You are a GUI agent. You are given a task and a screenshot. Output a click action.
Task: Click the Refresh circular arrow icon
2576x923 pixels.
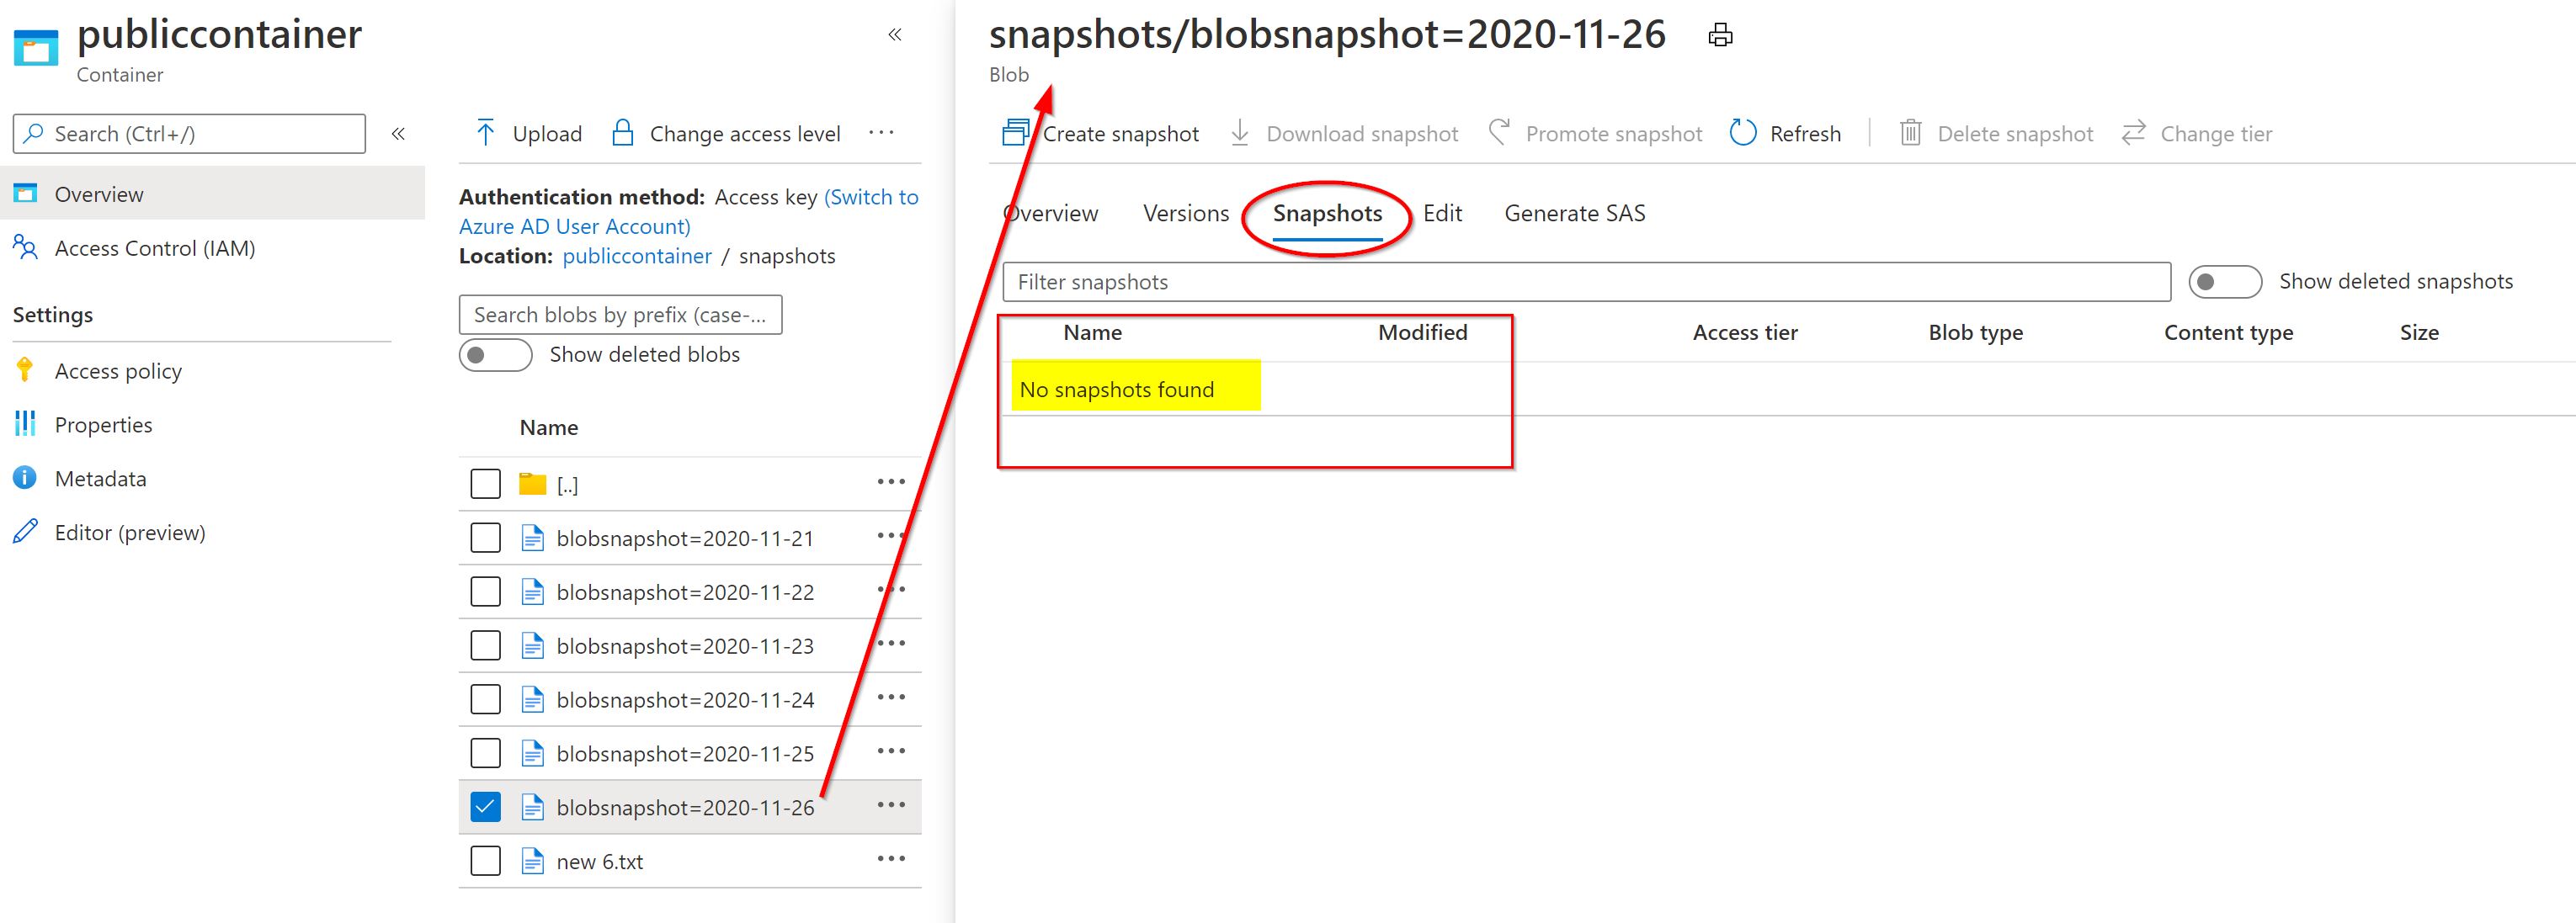(x=1743, y=133)
